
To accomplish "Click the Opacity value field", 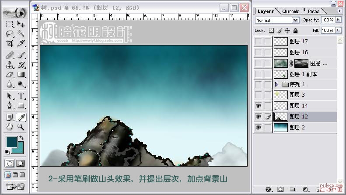I will click(x=328, y=20).
